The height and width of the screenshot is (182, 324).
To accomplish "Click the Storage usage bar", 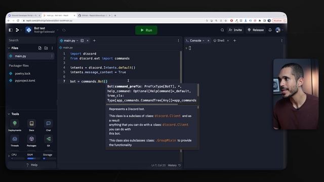I will (x=50, y=158).
